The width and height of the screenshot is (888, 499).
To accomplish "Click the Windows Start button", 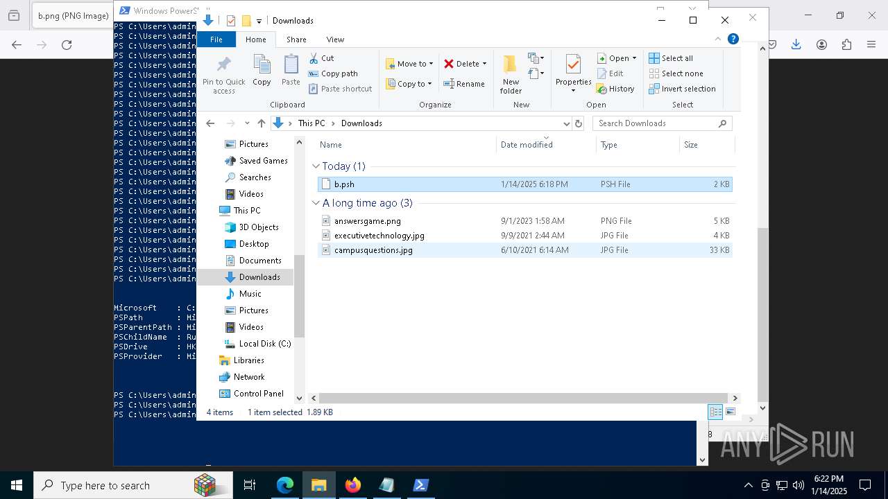I will [x=17, y=485].
